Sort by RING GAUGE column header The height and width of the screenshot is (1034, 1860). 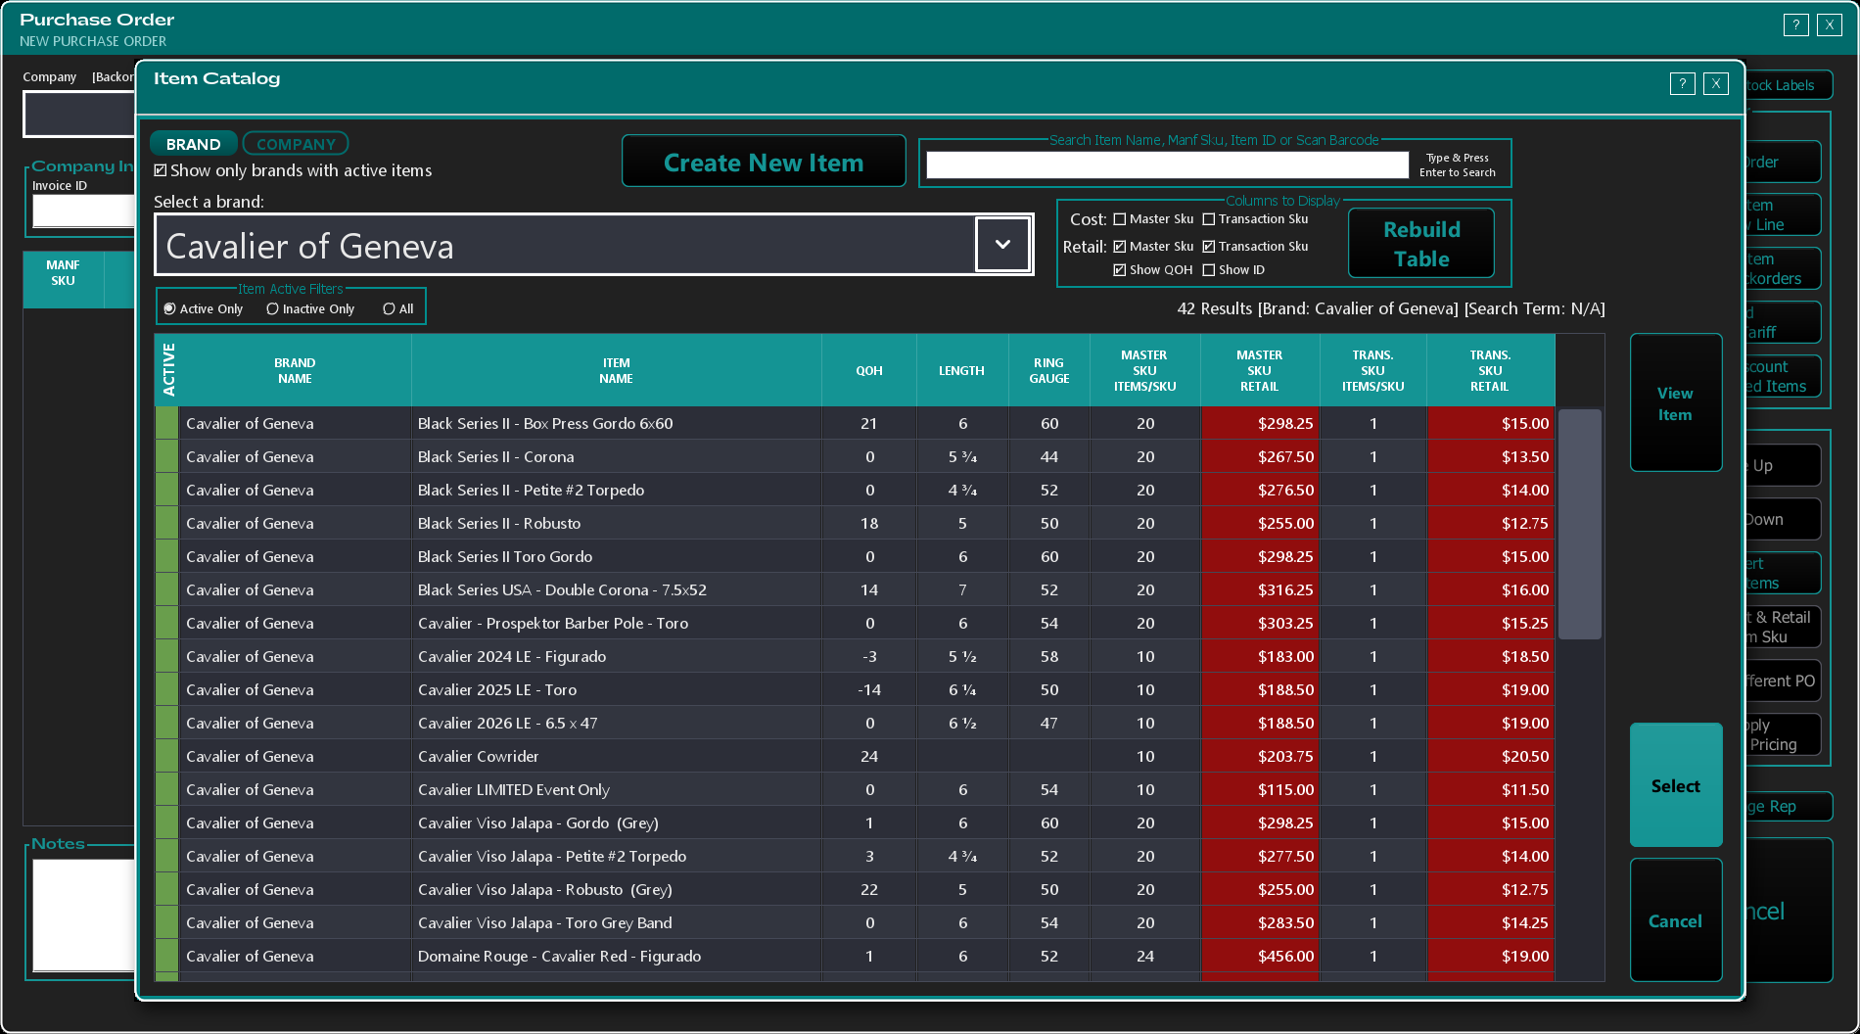[x=1049, y=371]
